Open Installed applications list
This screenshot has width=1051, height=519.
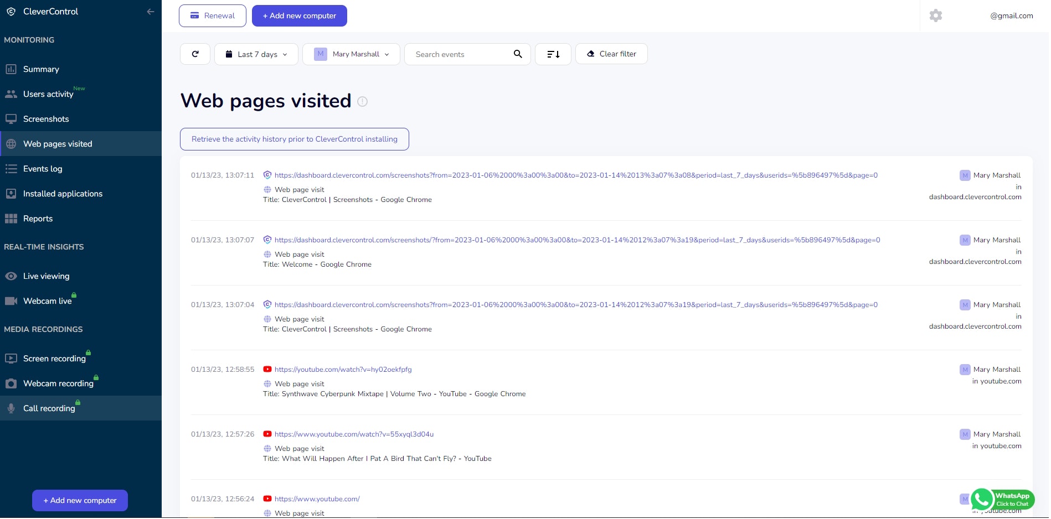pyautogui.click(x=81, y=194)
